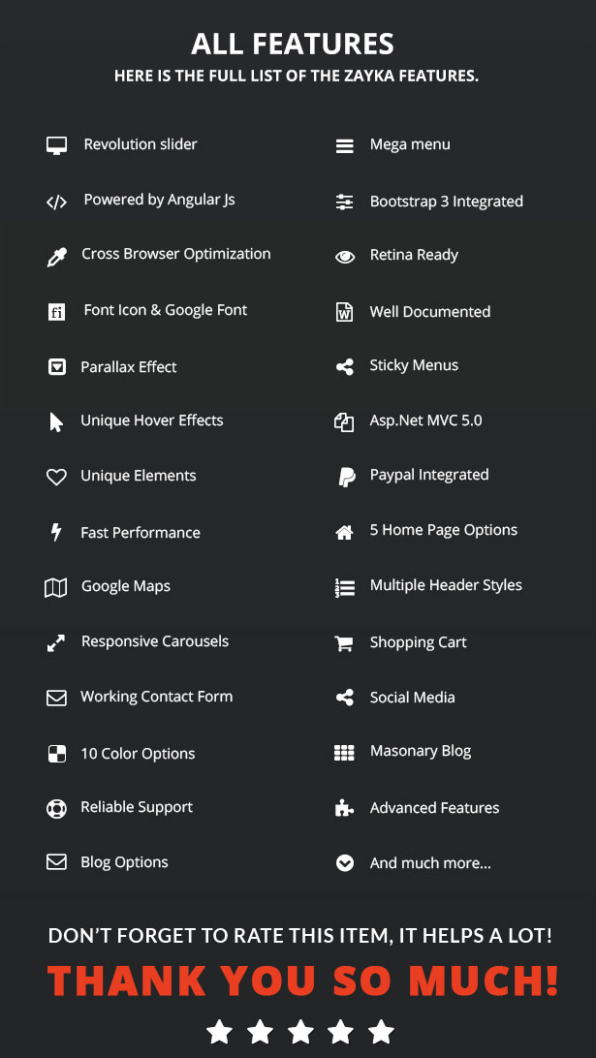
Task: Click the monitor icon beside Revolution slider
Action: [57, 145]
